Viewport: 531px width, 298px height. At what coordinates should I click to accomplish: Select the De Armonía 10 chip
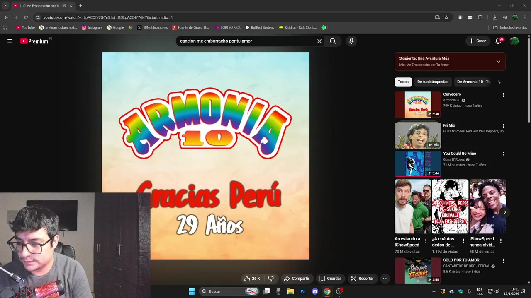tap(474, 82)
